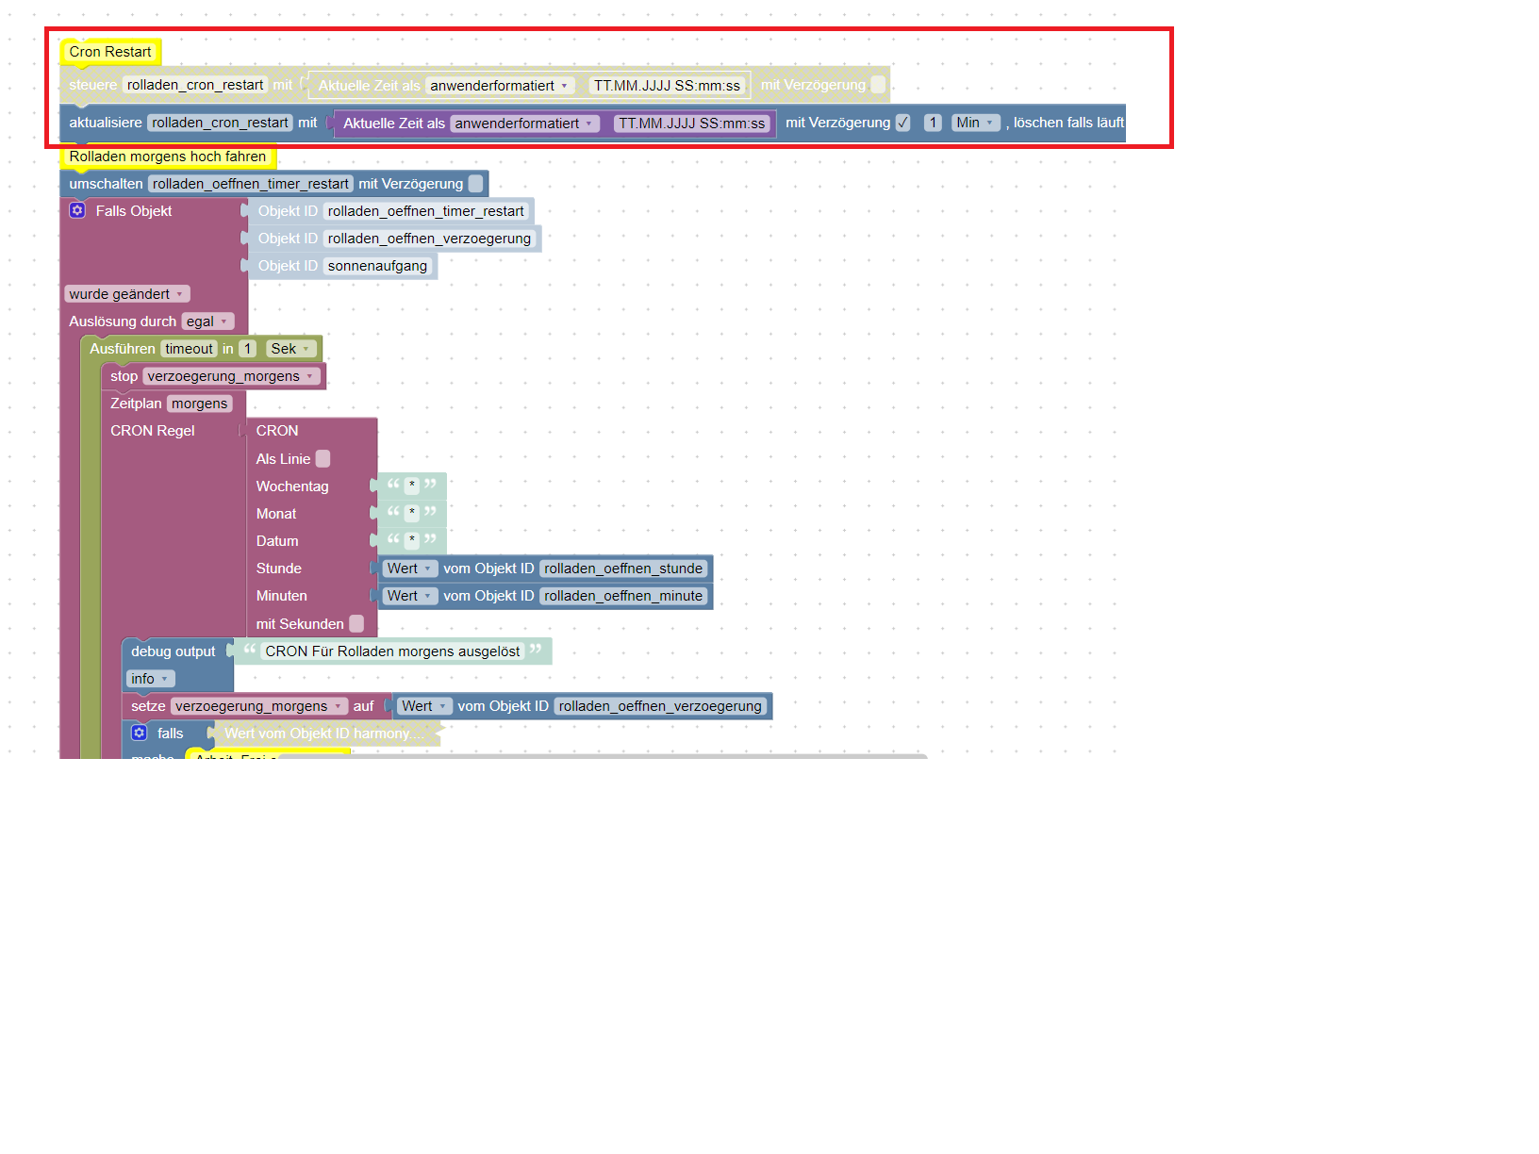This screenshot has width=1539, height=1154.
Task: Select the 'debug output' block label
Action: (x=174, y=651)
